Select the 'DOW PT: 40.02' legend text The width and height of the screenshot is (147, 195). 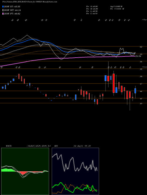click(x=12, y=14)
